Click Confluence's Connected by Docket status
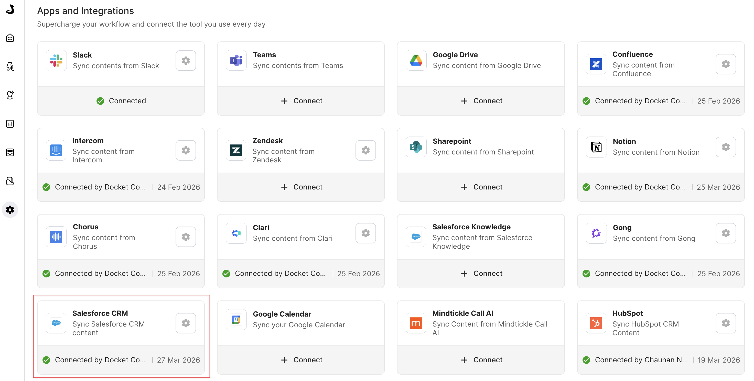Image resolution: width=754 pixels, height=381 pixels. [634, 101]
